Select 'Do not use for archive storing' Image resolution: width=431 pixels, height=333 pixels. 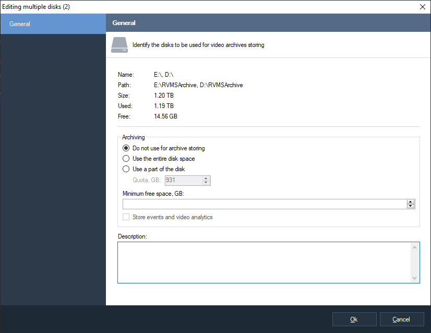click(x=126, y=148)
